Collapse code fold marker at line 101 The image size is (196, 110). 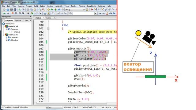coord(48,28)
